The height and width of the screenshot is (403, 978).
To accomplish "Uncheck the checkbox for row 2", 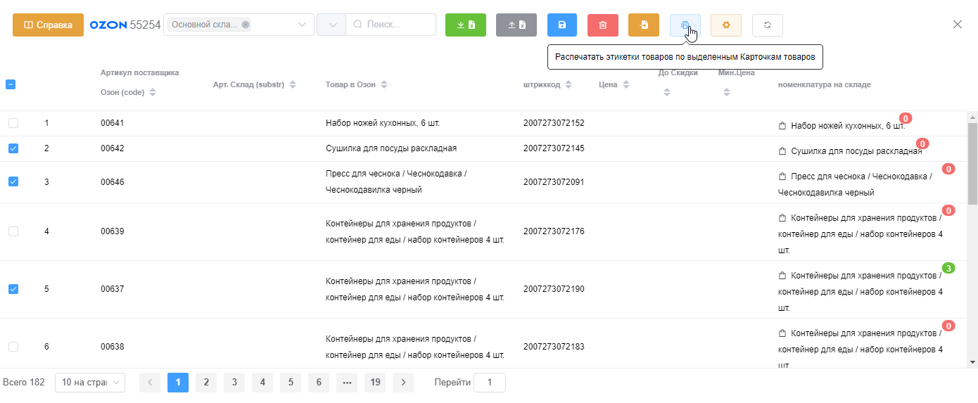I will pyautogui.click(x=13, y=148).
